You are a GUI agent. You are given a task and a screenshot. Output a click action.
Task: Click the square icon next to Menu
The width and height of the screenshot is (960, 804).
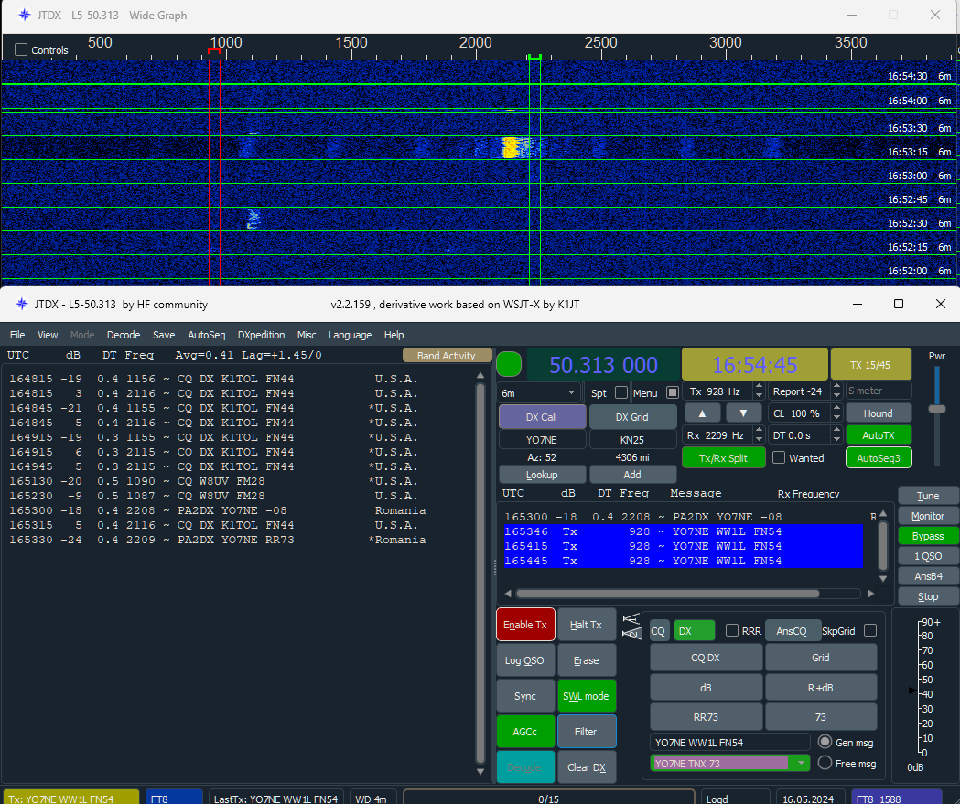tap(672, 392)
